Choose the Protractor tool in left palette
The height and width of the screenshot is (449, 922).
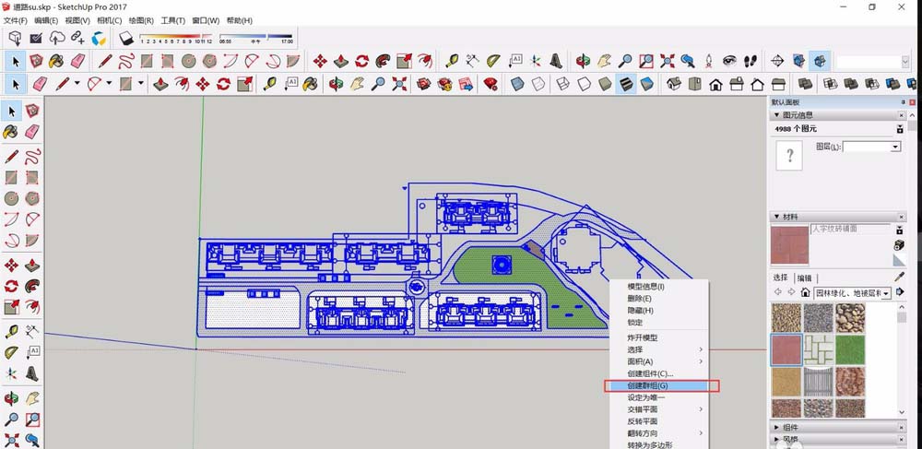[11, 352]
